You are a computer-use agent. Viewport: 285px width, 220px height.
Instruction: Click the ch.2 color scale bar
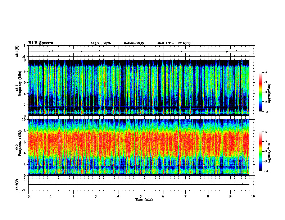point(261,151)
